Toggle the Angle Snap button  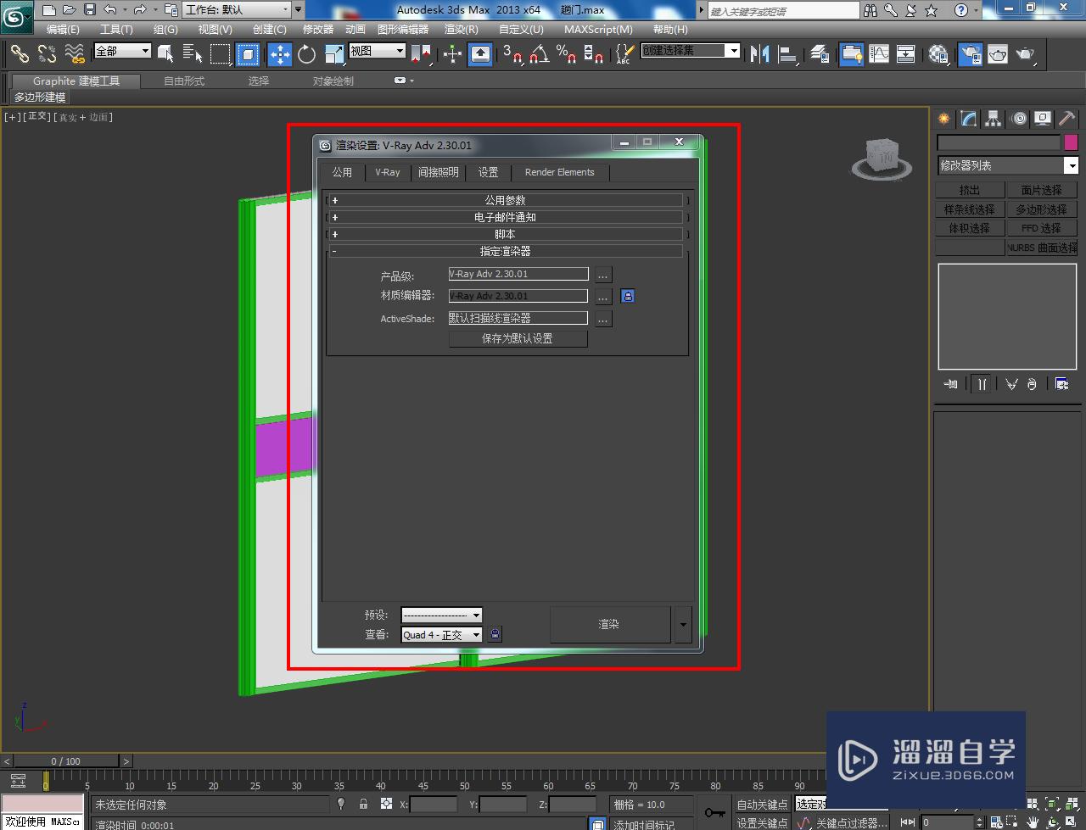point(540,53)
